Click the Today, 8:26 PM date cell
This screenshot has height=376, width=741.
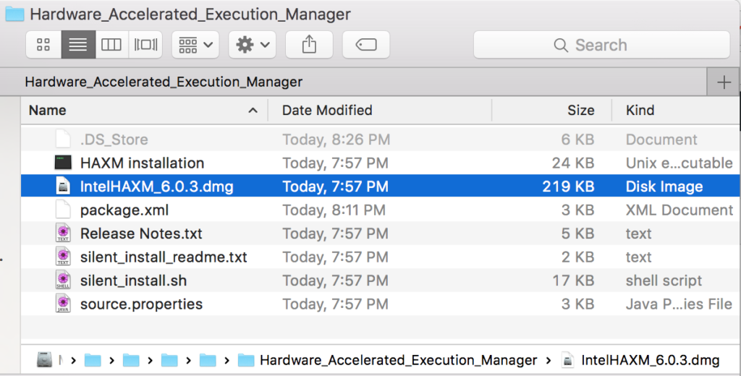pyautogui.click(x=336, y=140)
